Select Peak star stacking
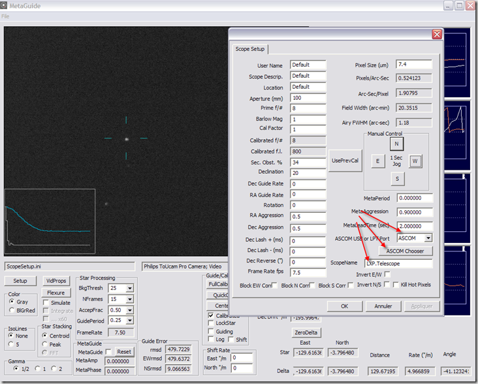Image resolution: width=478 pixels, height=384 pixels. pyautogui.click(x=45, y=344)
